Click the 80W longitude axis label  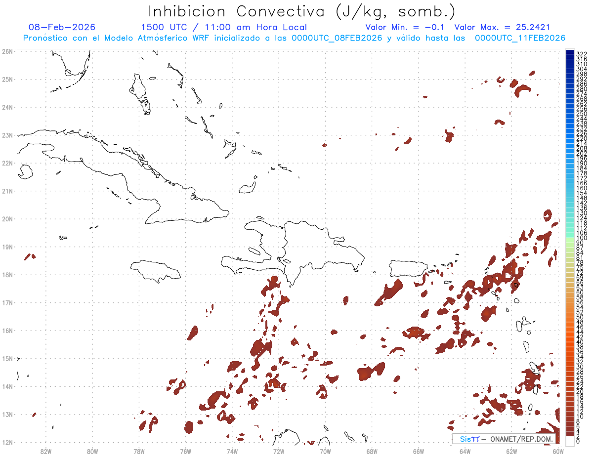pyautogui.click(x=92, y=451)
